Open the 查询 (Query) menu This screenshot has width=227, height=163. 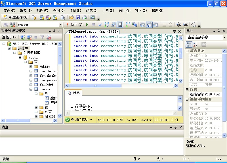tap(58, 11)
